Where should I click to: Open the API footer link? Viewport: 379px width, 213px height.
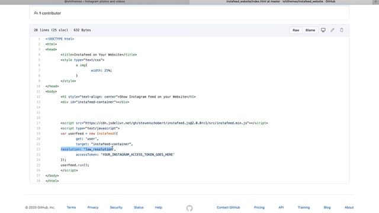[281, 208]
